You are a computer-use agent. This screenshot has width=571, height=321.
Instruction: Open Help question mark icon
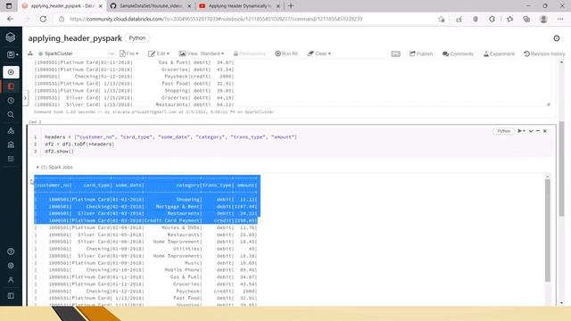tap(11, 251)
